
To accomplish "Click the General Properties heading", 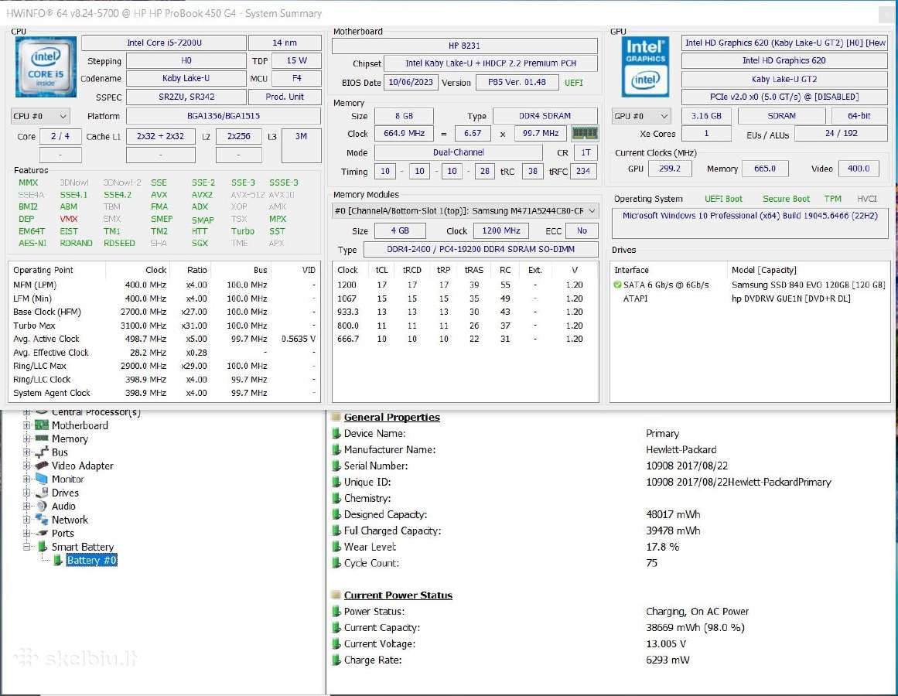I will click(x=391, y=418).
